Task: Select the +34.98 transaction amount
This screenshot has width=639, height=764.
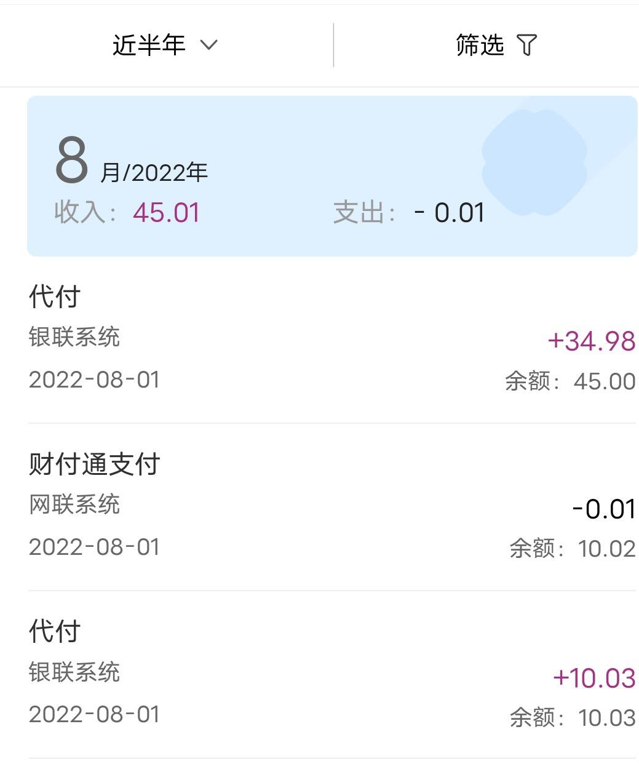Action: click(591, 341)
